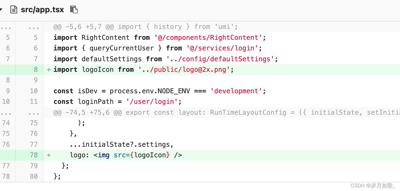Click the '/user/login' string literal
This screenshot has width=400, height=191.
pyautogui.click(x=152, y=102)
